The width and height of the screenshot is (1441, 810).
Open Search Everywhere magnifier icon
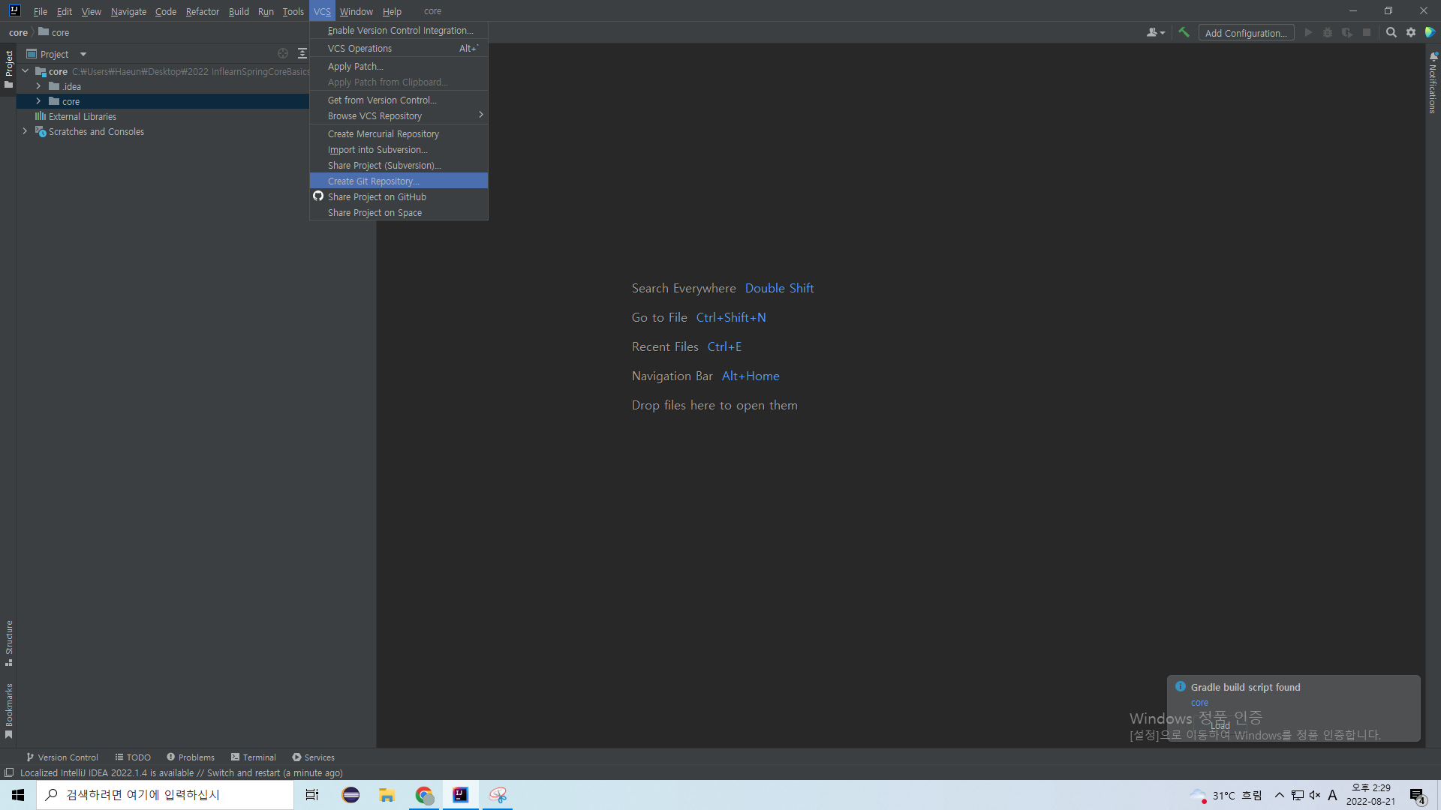[x=1391, y=32]
